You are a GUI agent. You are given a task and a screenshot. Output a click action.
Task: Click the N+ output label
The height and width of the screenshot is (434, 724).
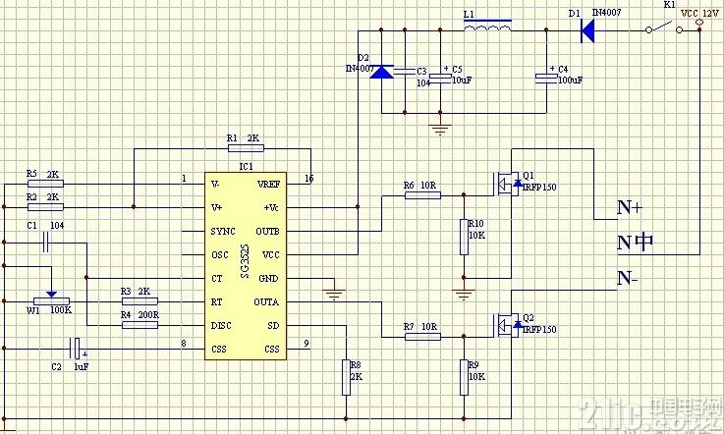pos(630,208)
